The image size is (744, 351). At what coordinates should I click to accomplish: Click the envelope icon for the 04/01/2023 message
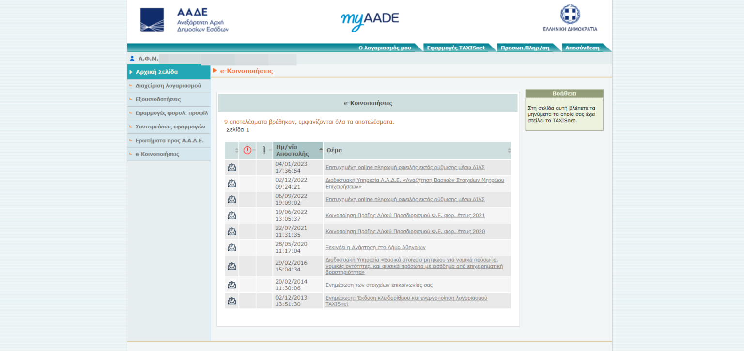click(232, 167)
